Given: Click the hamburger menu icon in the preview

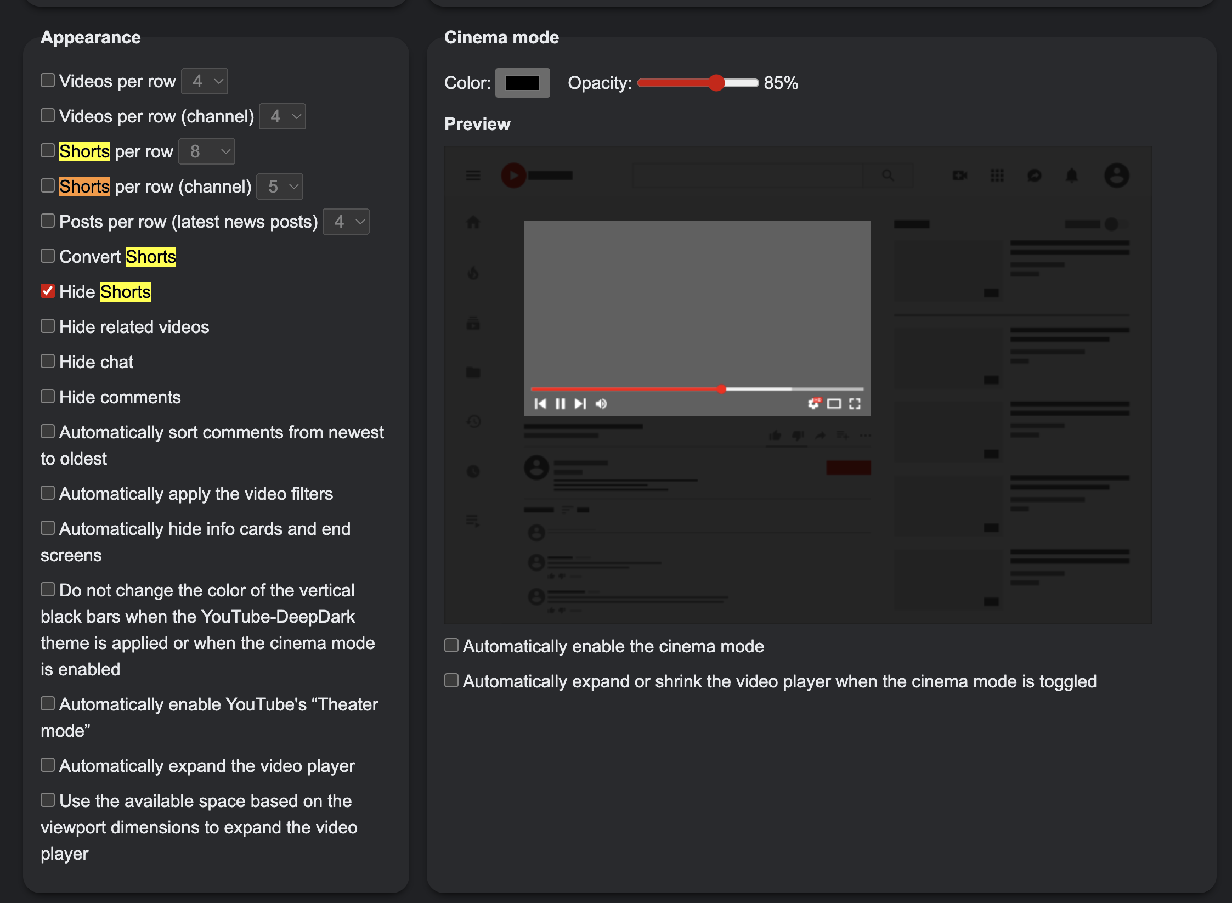Looking at the screenshot, I should pos(472,176).
